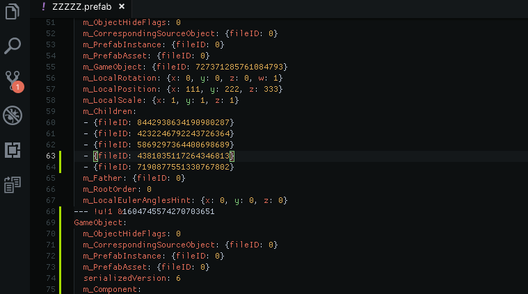Click m_LocalScale on line 58
This screenshot has height=294, width=528.
(113, 100)
